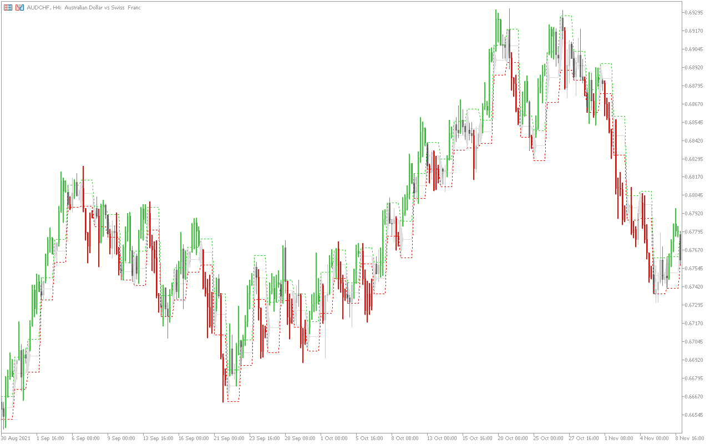Click the 1 Sep 16:00 time label

pos(50,438)
